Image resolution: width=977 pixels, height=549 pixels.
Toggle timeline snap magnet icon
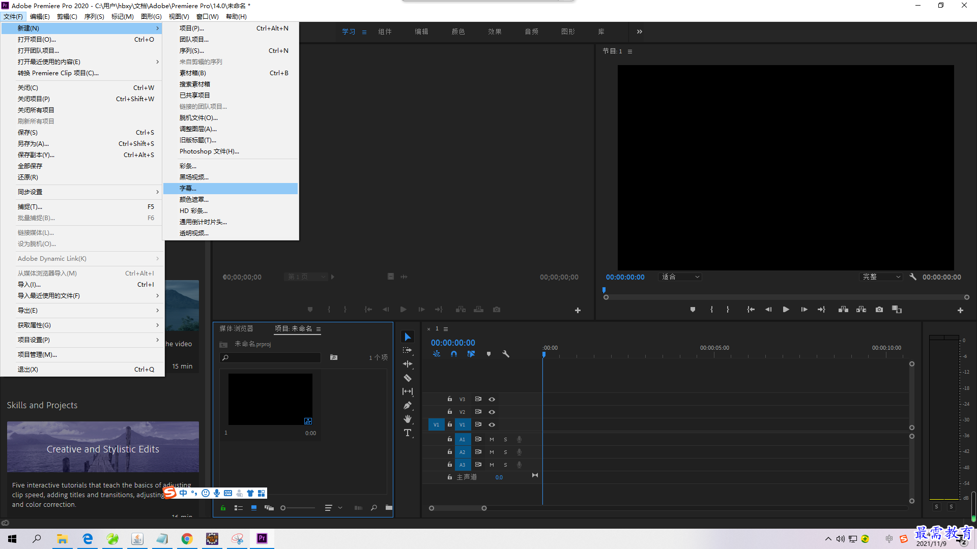coord(454,354)
